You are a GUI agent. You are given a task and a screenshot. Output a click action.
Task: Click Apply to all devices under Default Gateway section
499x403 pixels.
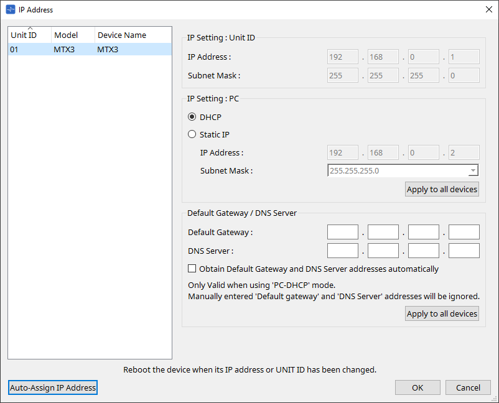click(x=442, y=314)
